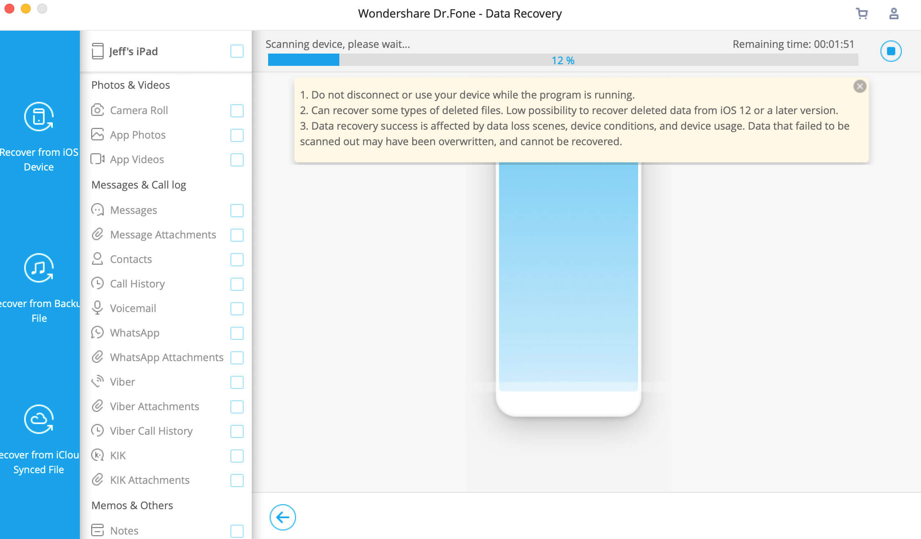Tick the WhatsApp checkbox

[237, 333]
